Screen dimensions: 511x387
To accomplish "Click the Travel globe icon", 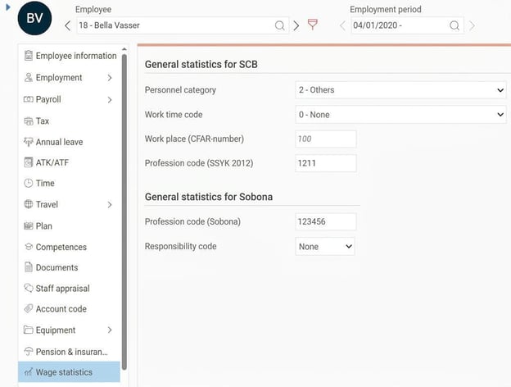I will [x=29, y=204].
